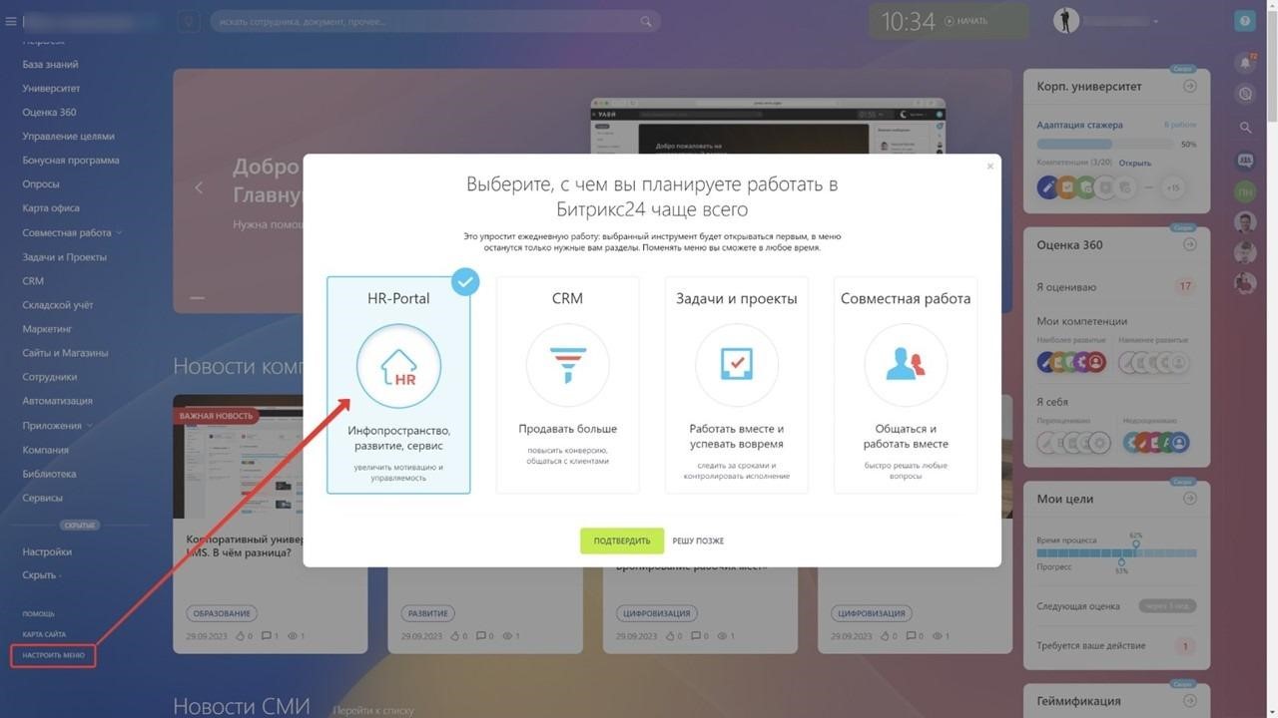Open Библиотека menu item
The height and width of the screenshot is (718, 1278).
(49, 474)
